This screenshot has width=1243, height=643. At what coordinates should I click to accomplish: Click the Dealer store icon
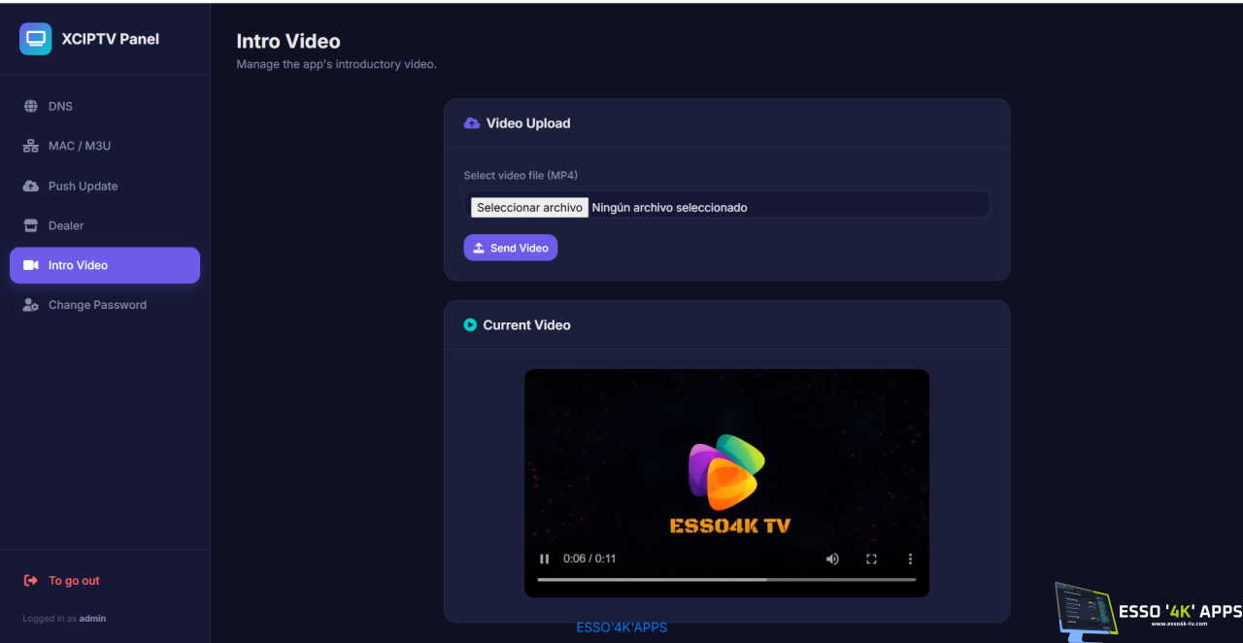pos(31,225)
